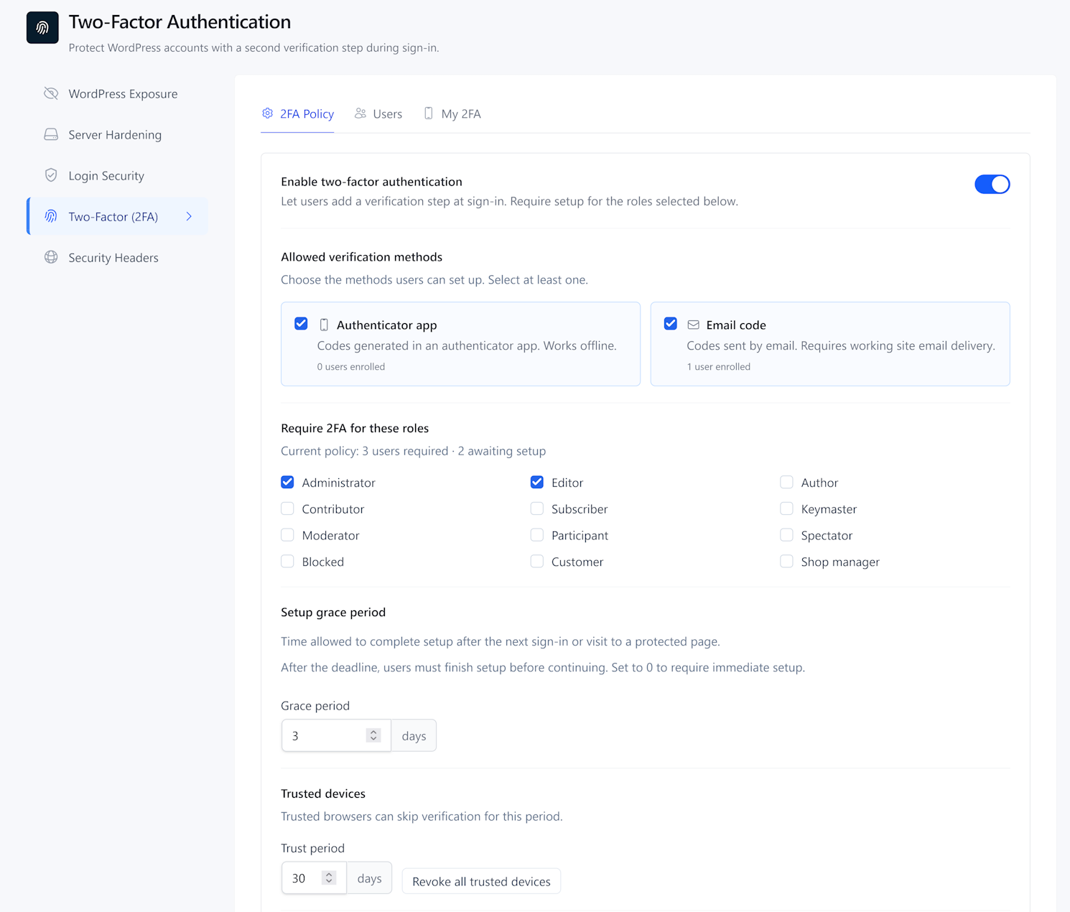Select the Moderator role checkbox
This screenshot has width=1070, height=912.
click(287, 535)
